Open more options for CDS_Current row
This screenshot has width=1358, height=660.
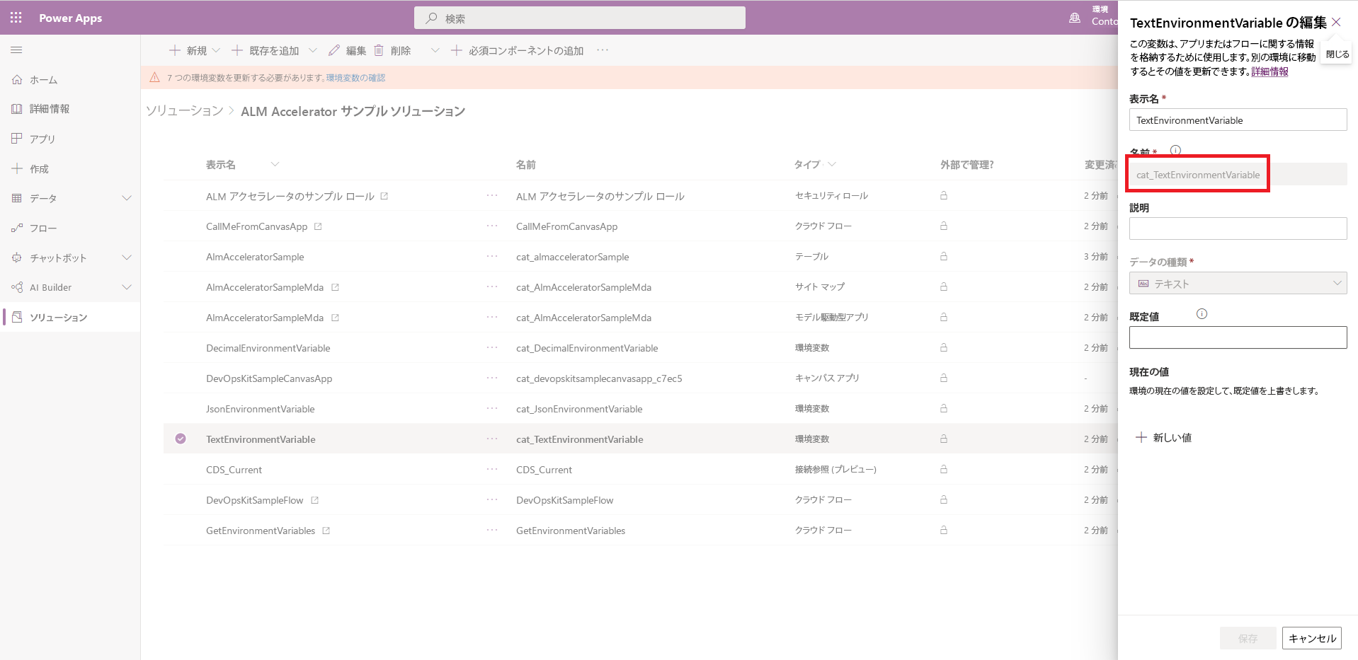[x=492, y=470]
